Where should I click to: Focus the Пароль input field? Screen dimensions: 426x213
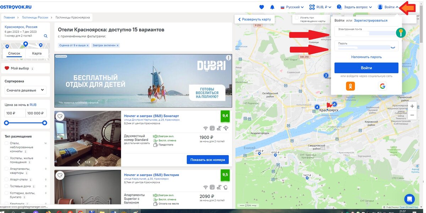click(x=366, y=46)
